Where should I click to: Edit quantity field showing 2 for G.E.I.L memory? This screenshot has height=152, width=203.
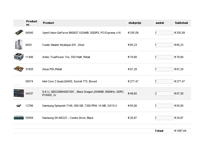(x=164, y=93)
